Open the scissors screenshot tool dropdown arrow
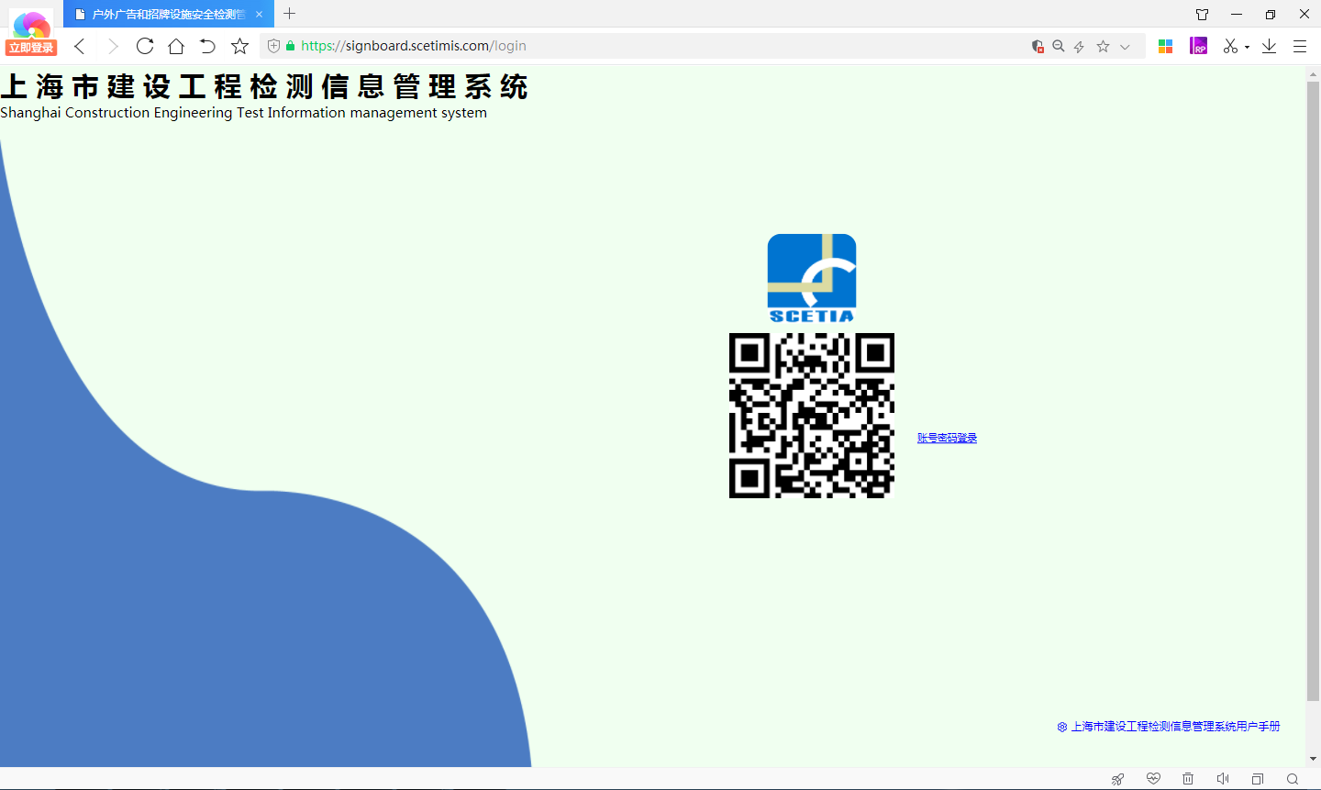This screenshot has height=790, width=1321. 1248,47
